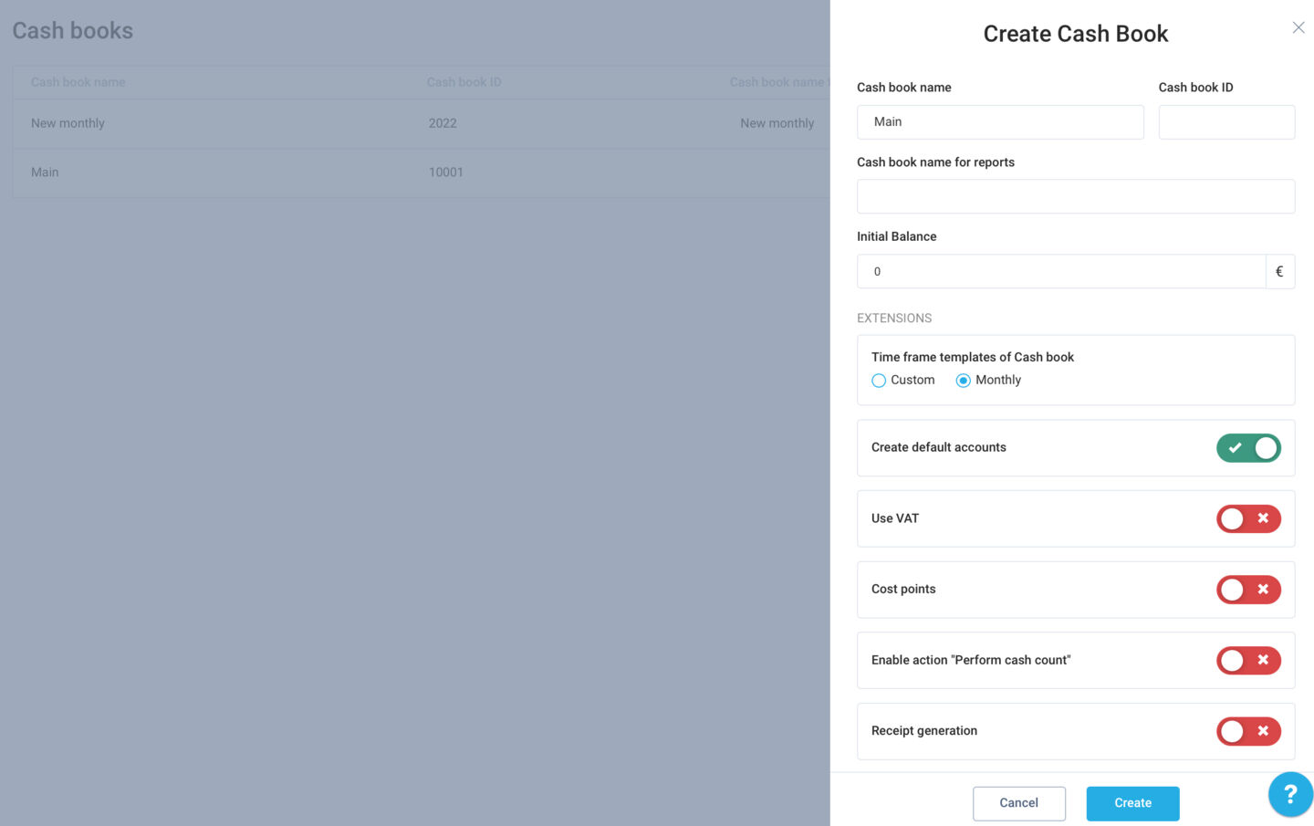Click cash book ID "10001" cell
Viewport: 1314px width, 826px height.
446,173
